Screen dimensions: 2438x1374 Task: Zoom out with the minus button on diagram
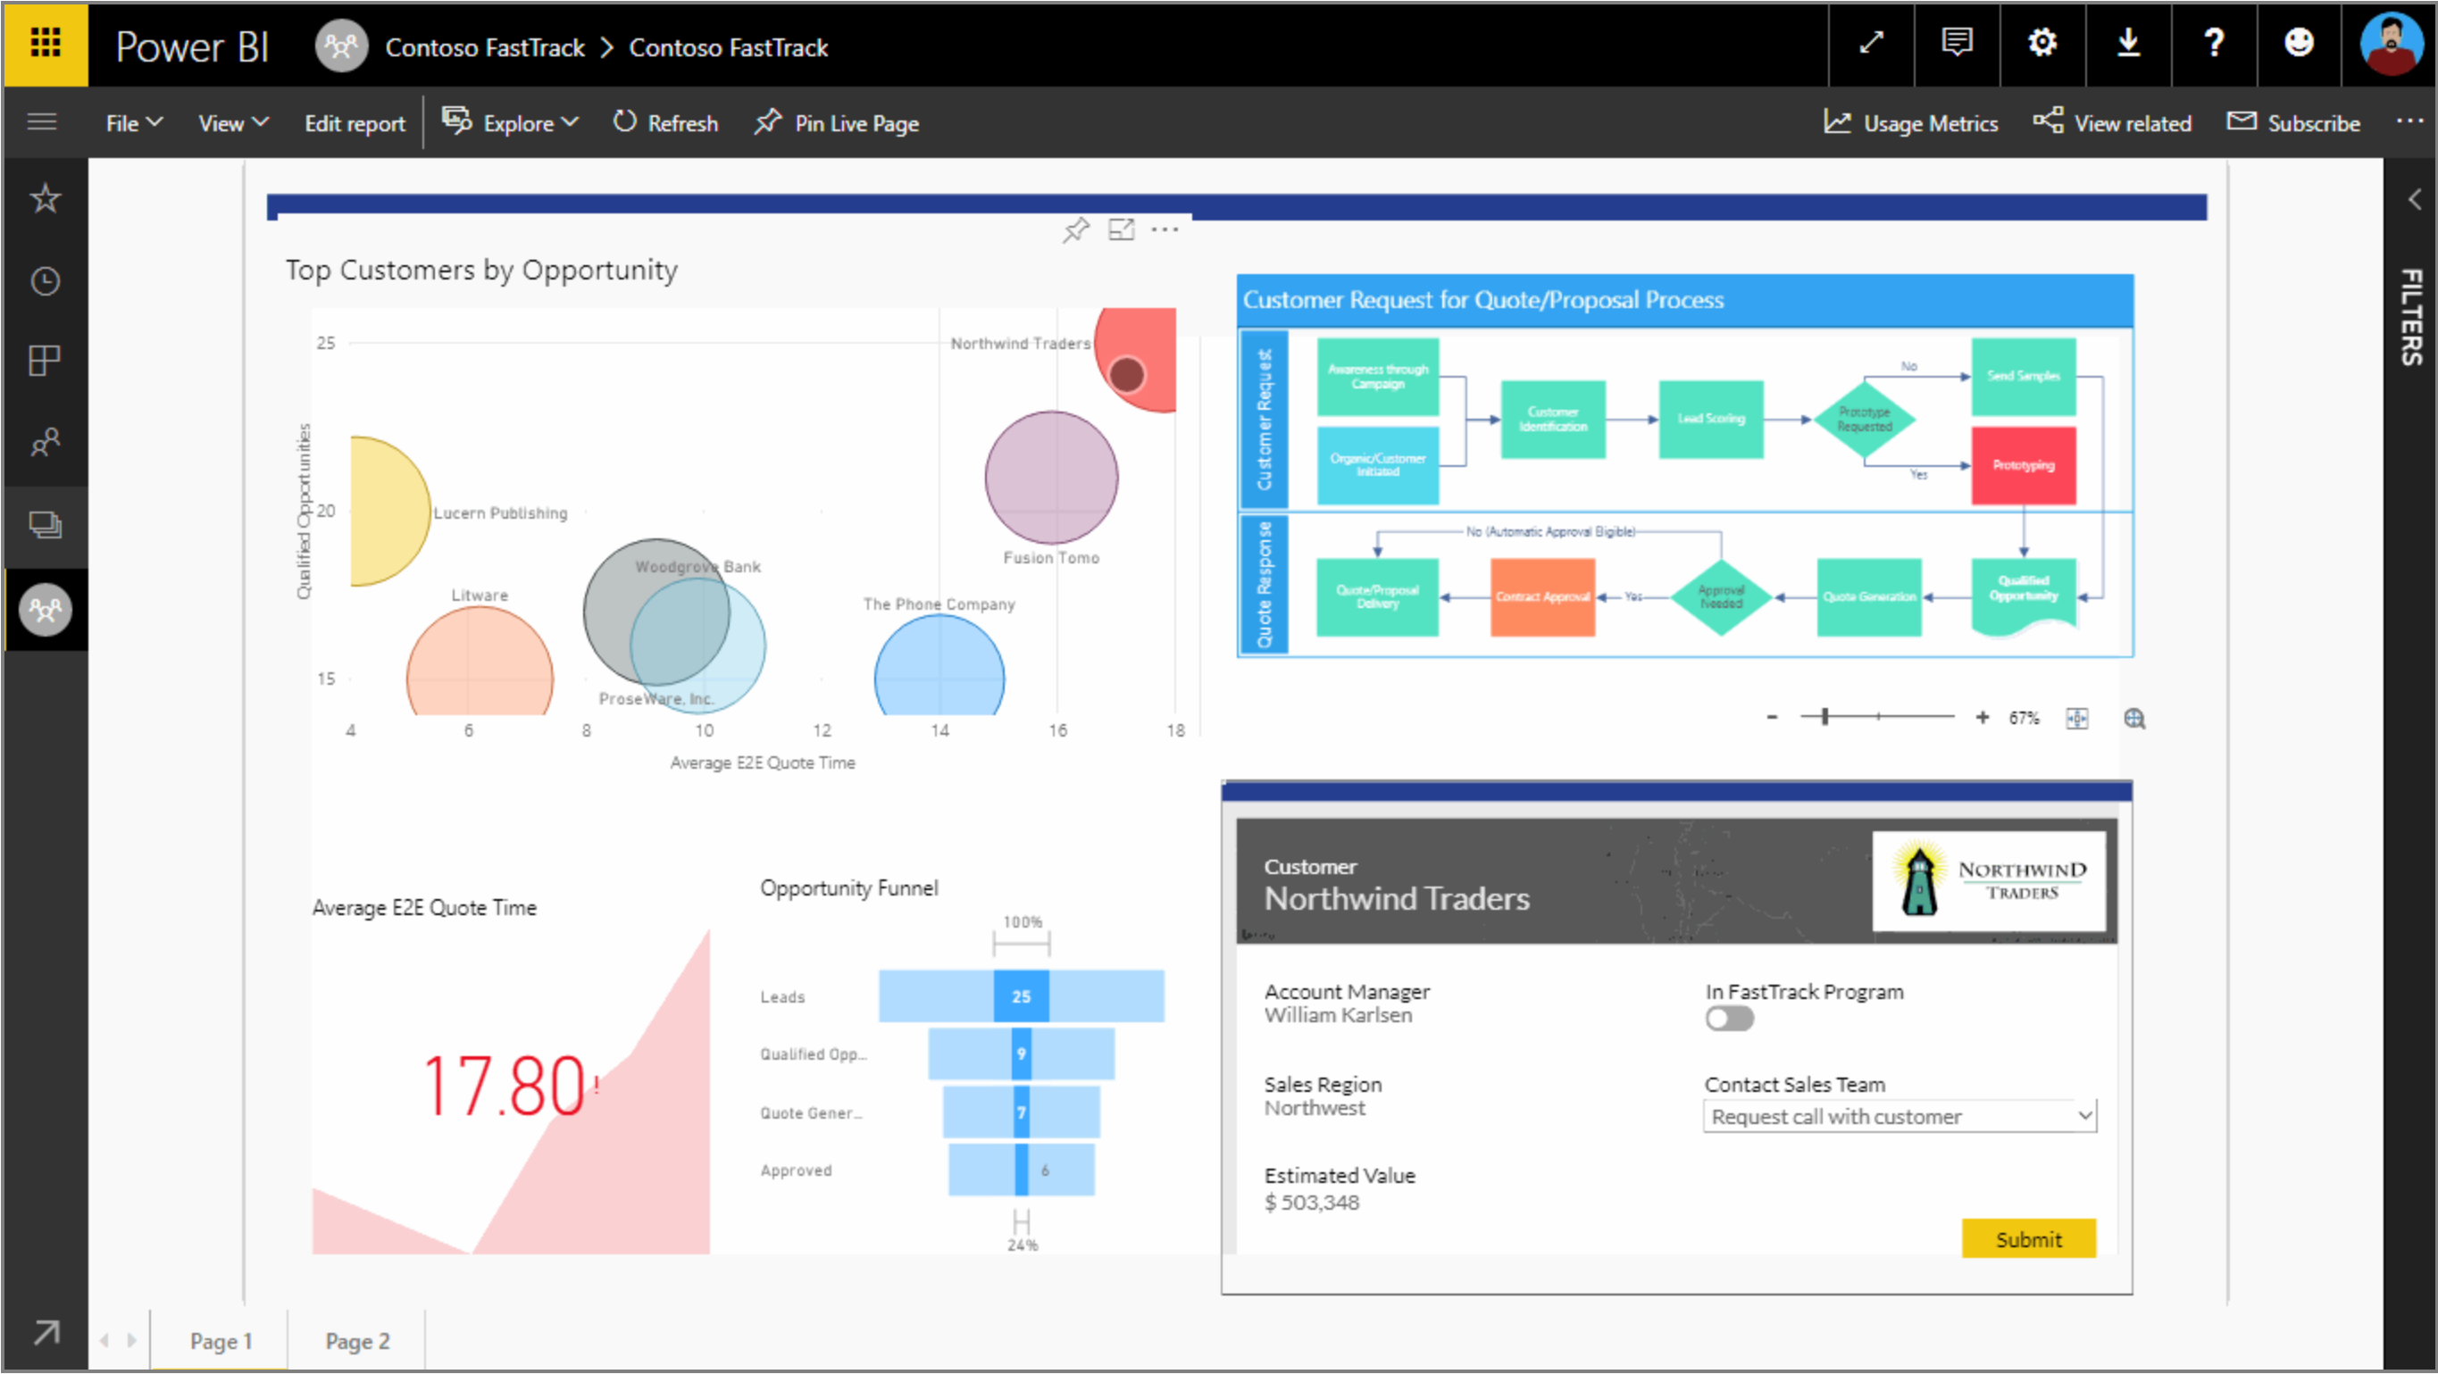coord(1772,717)
